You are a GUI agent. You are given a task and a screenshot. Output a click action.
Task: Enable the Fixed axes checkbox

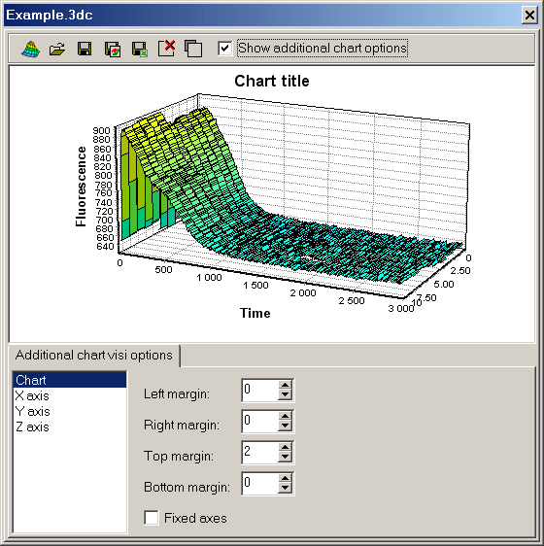[152, 518]
